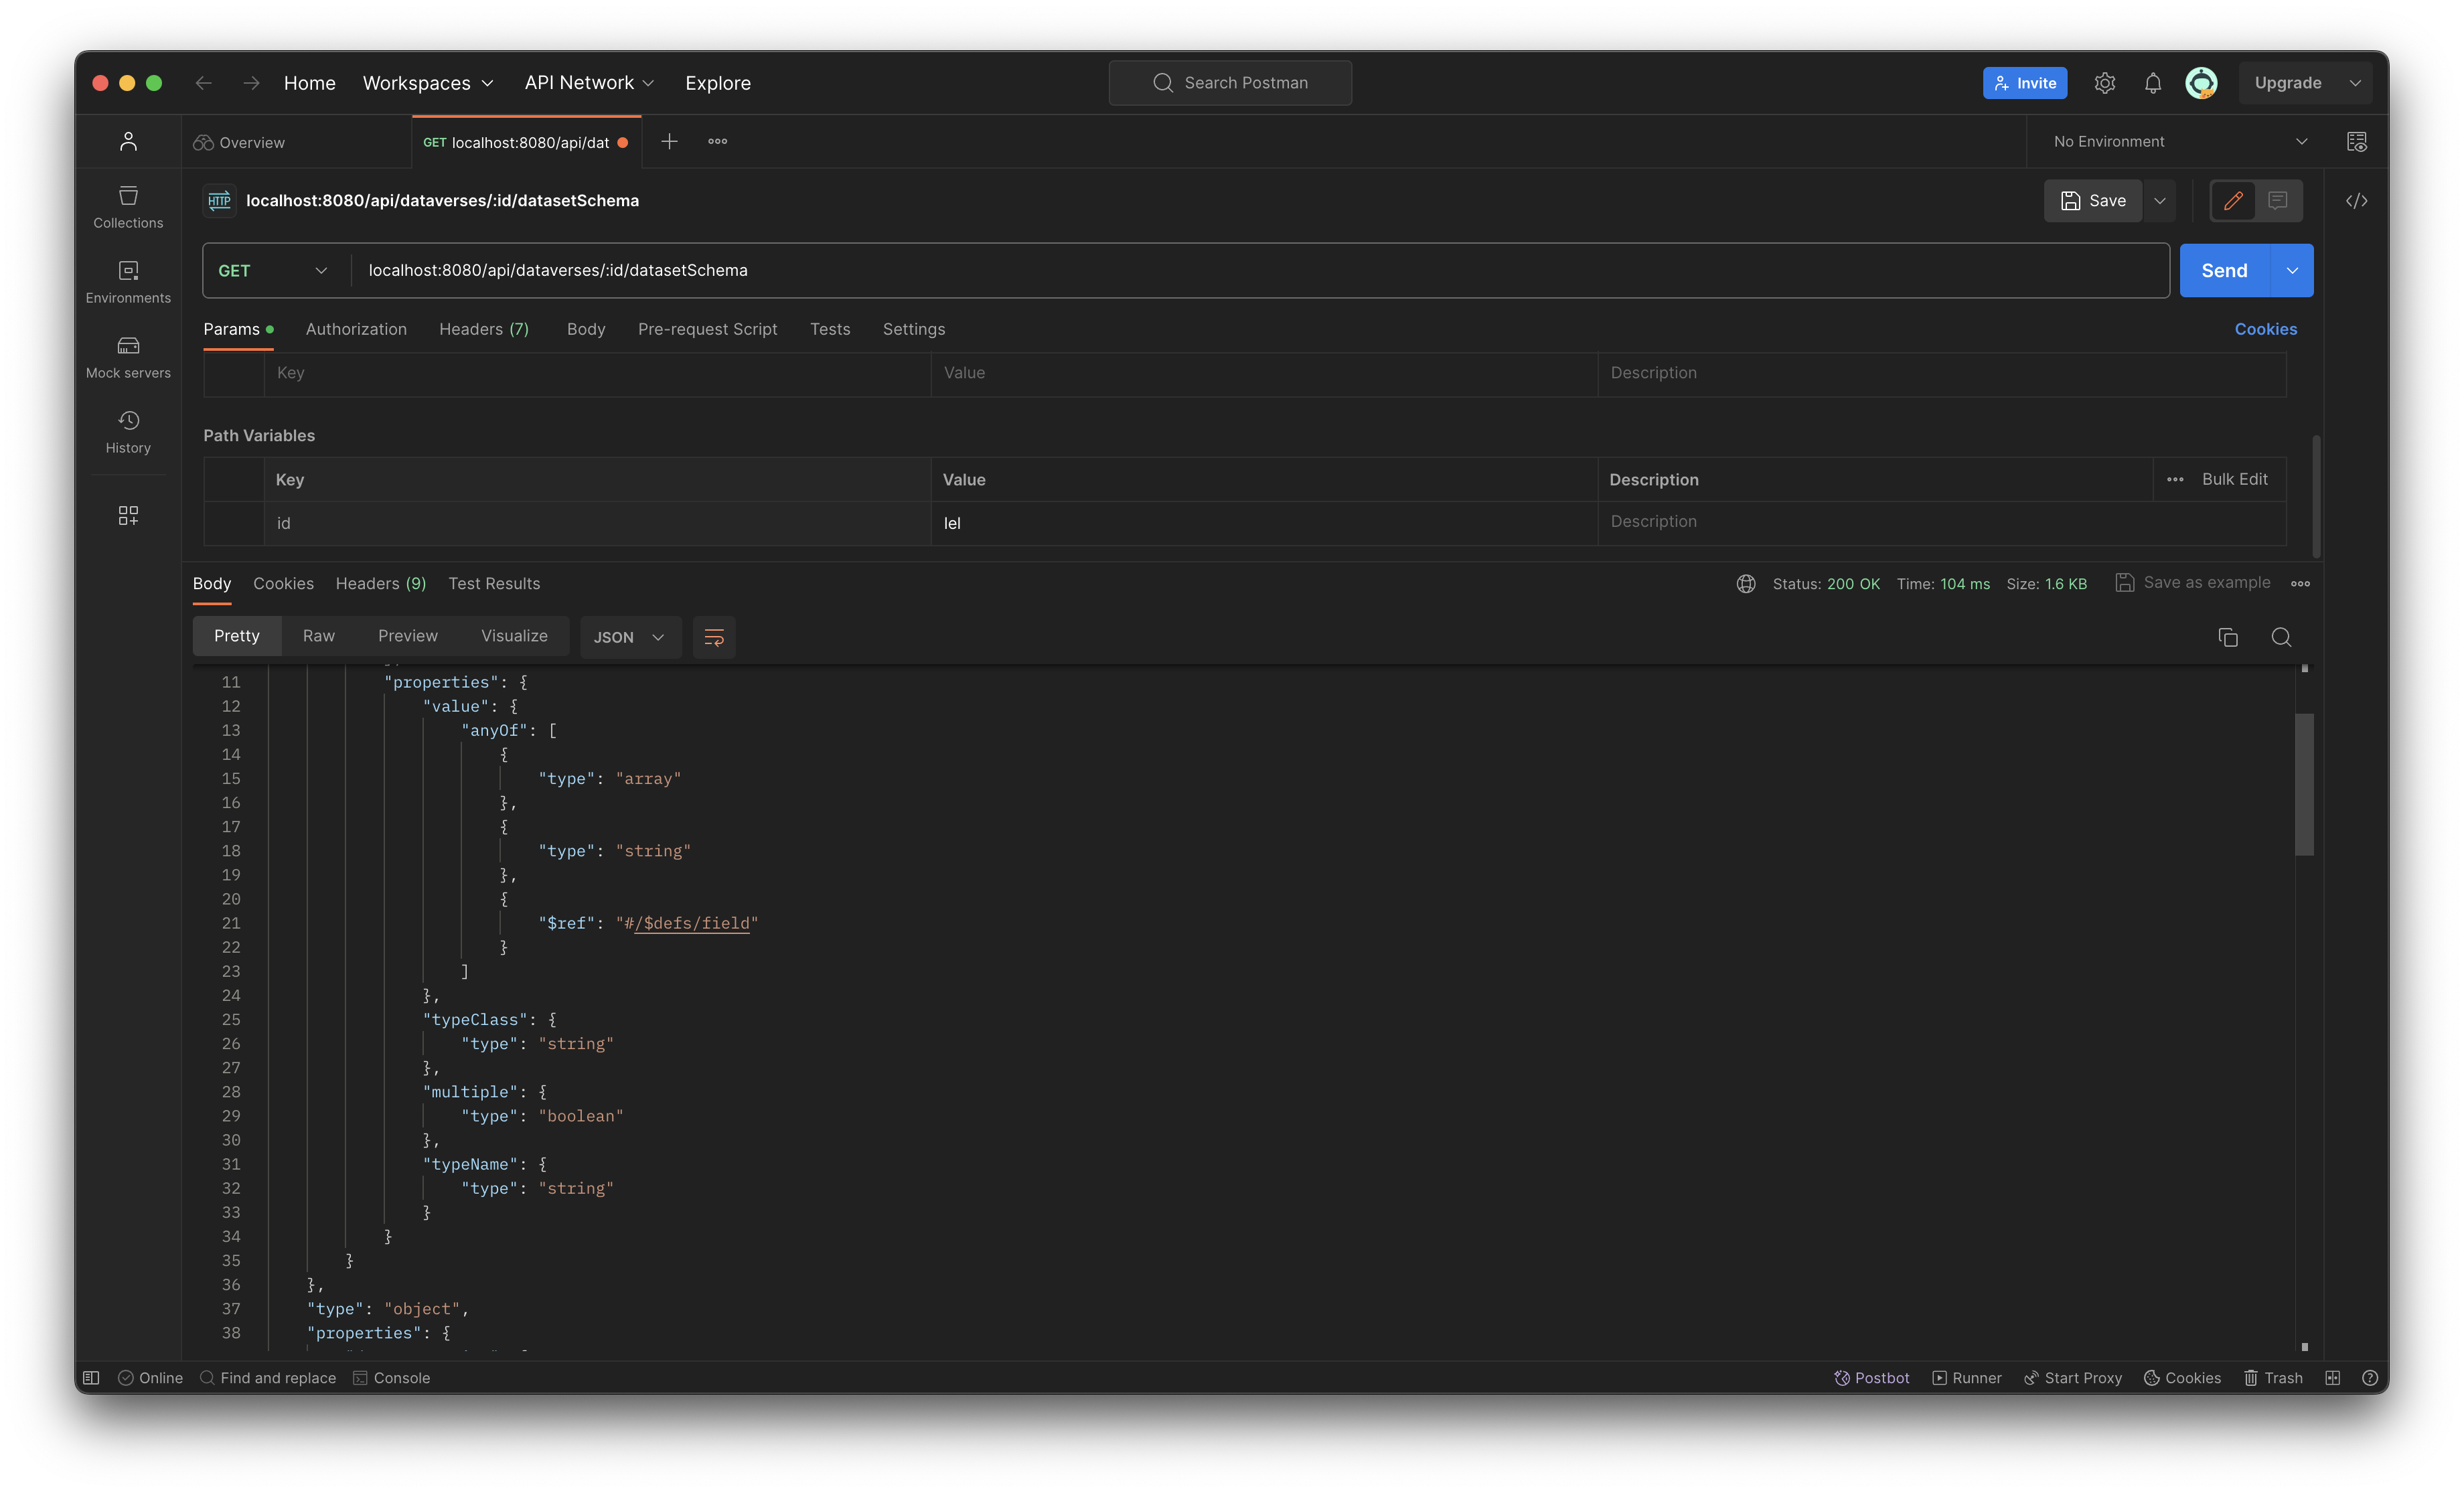The height and width of the screenshot is (1493, 2464).
Task: Switch to the Raw response view
Action: pos(318,636)
